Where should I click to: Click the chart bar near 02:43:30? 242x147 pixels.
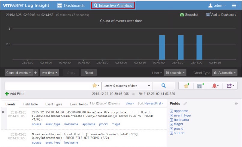(181, 47)
